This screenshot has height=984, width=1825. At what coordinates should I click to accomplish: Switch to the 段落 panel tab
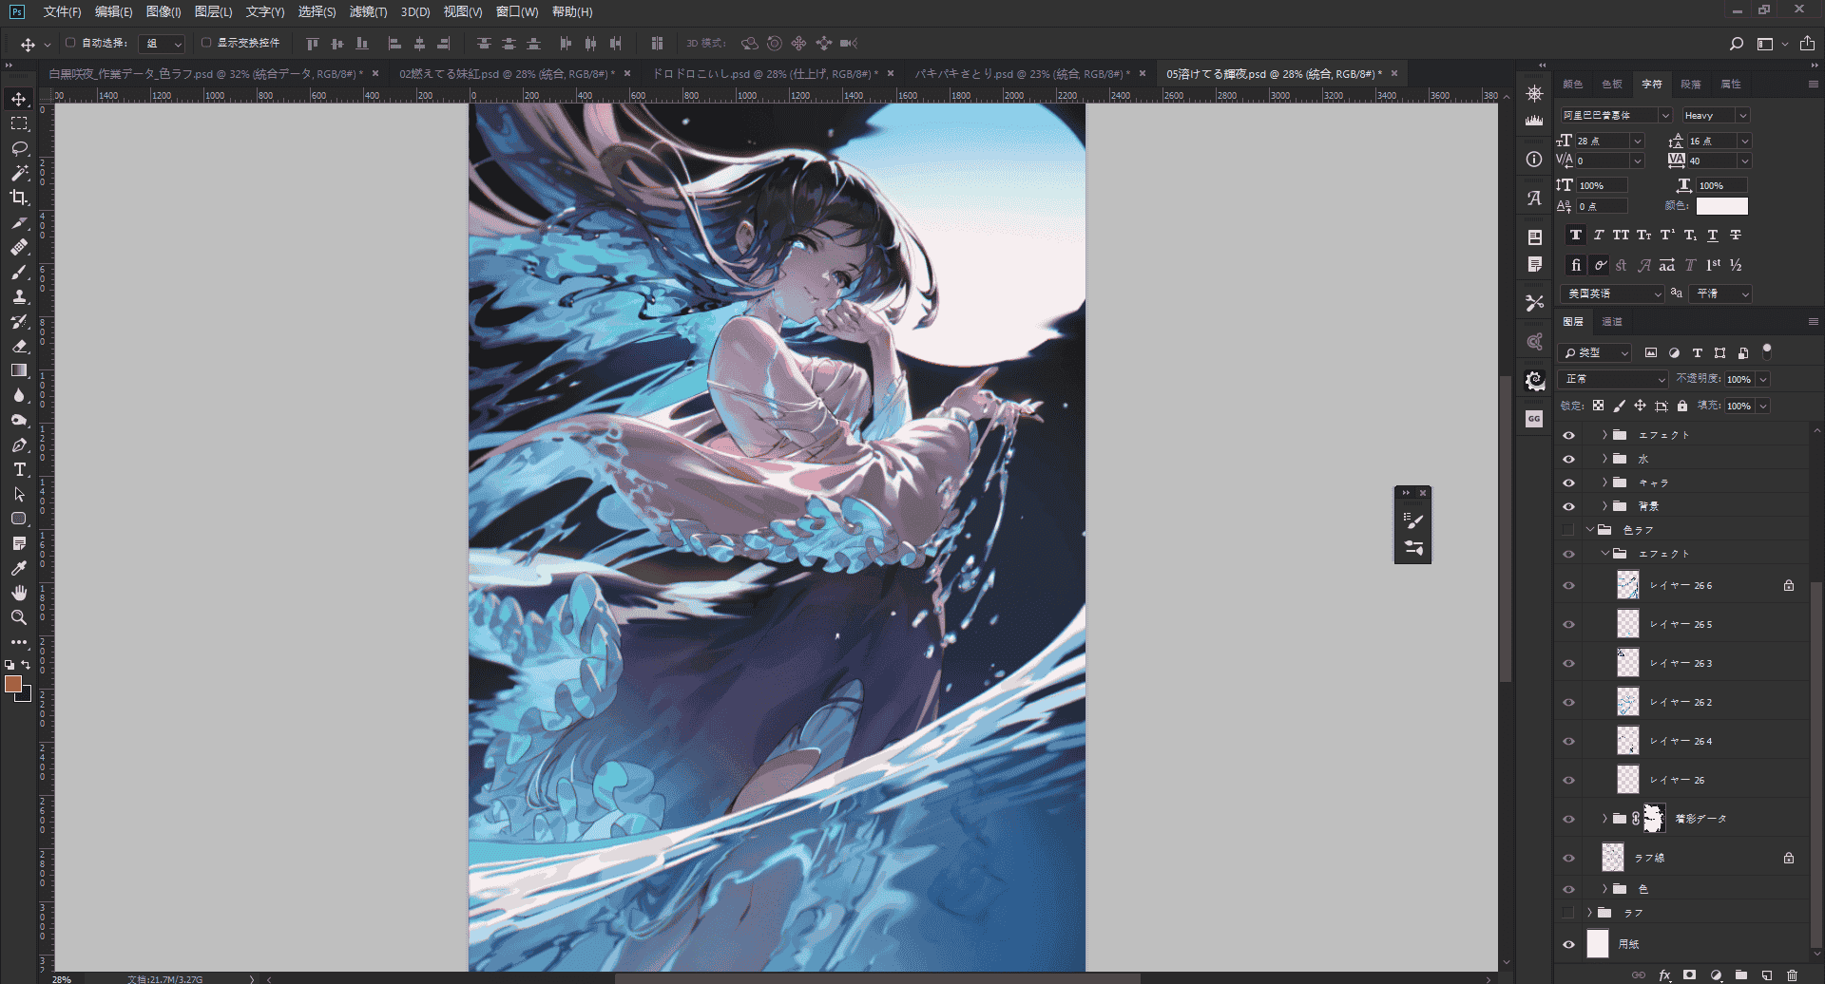point(1691,85)
